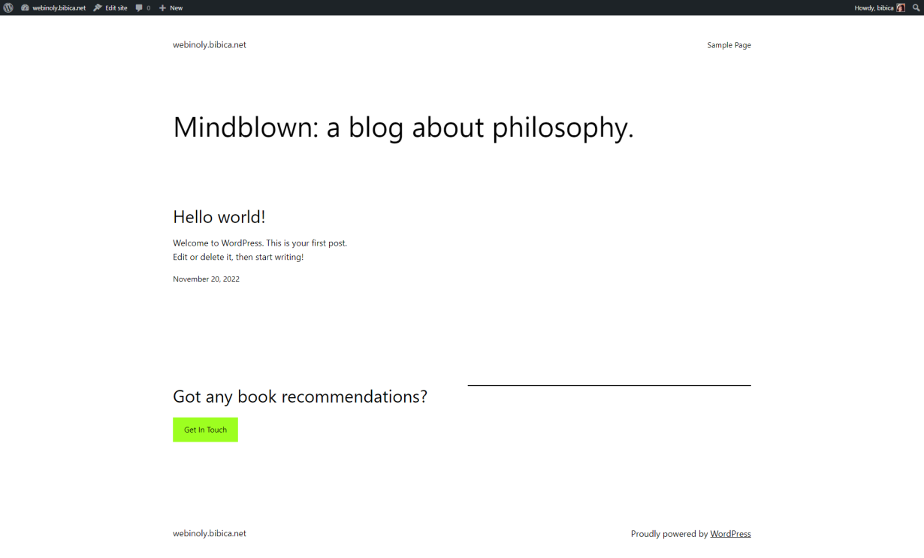Screen dimensions: 924x558
Task: Click the plus icon beside New
Action: [162, 8]
